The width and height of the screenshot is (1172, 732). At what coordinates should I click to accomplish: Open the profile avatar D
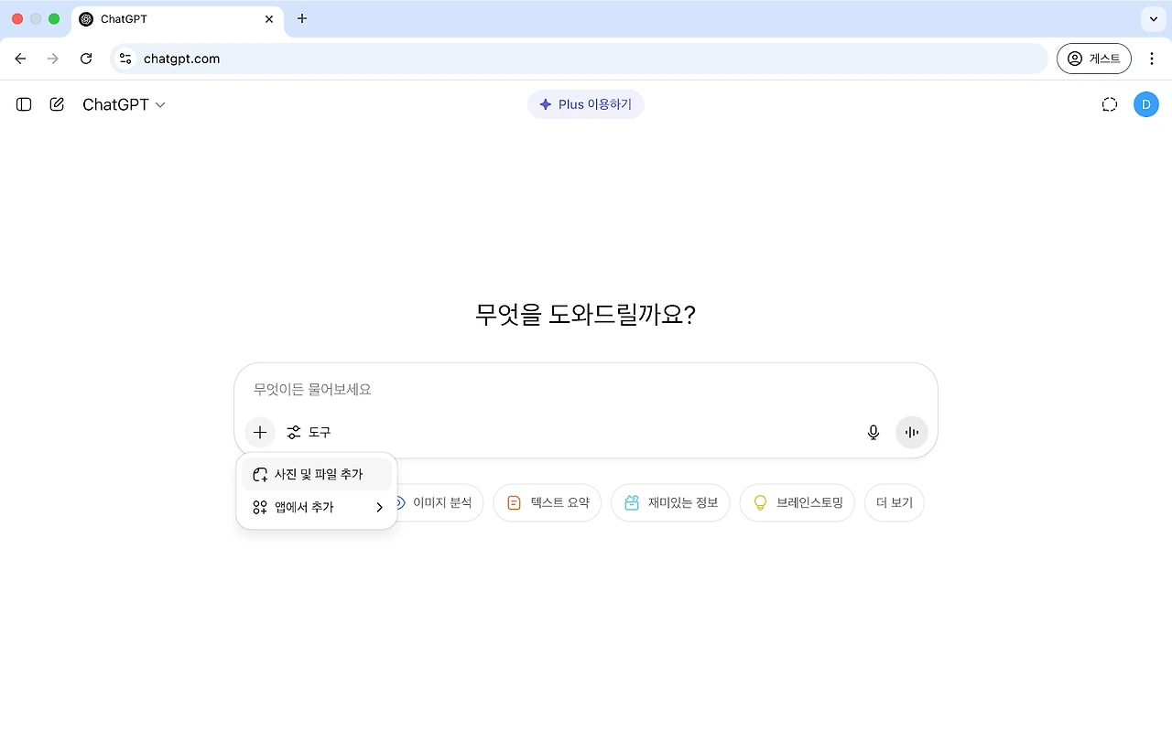(1146, 104)
